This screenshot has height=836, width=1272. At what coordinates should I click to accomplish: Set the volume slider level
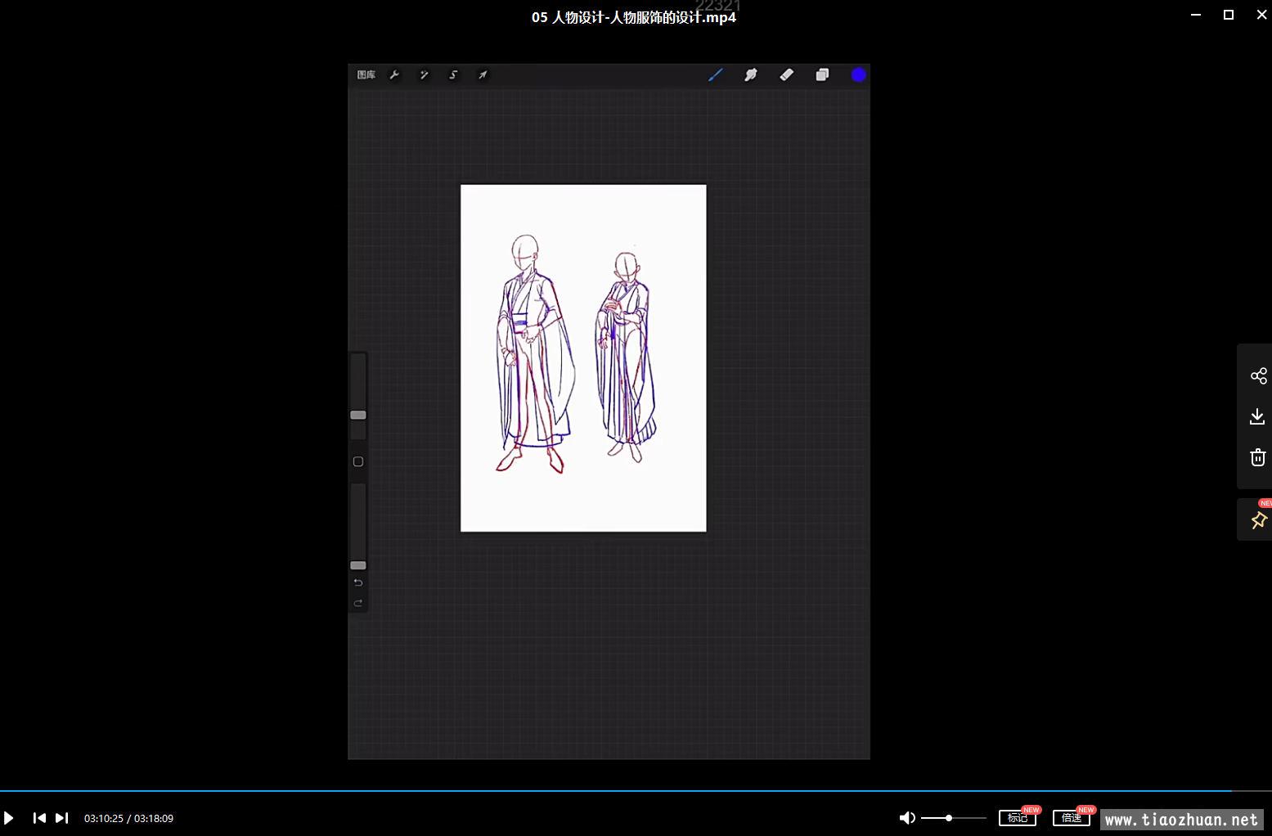coord(953,818)
